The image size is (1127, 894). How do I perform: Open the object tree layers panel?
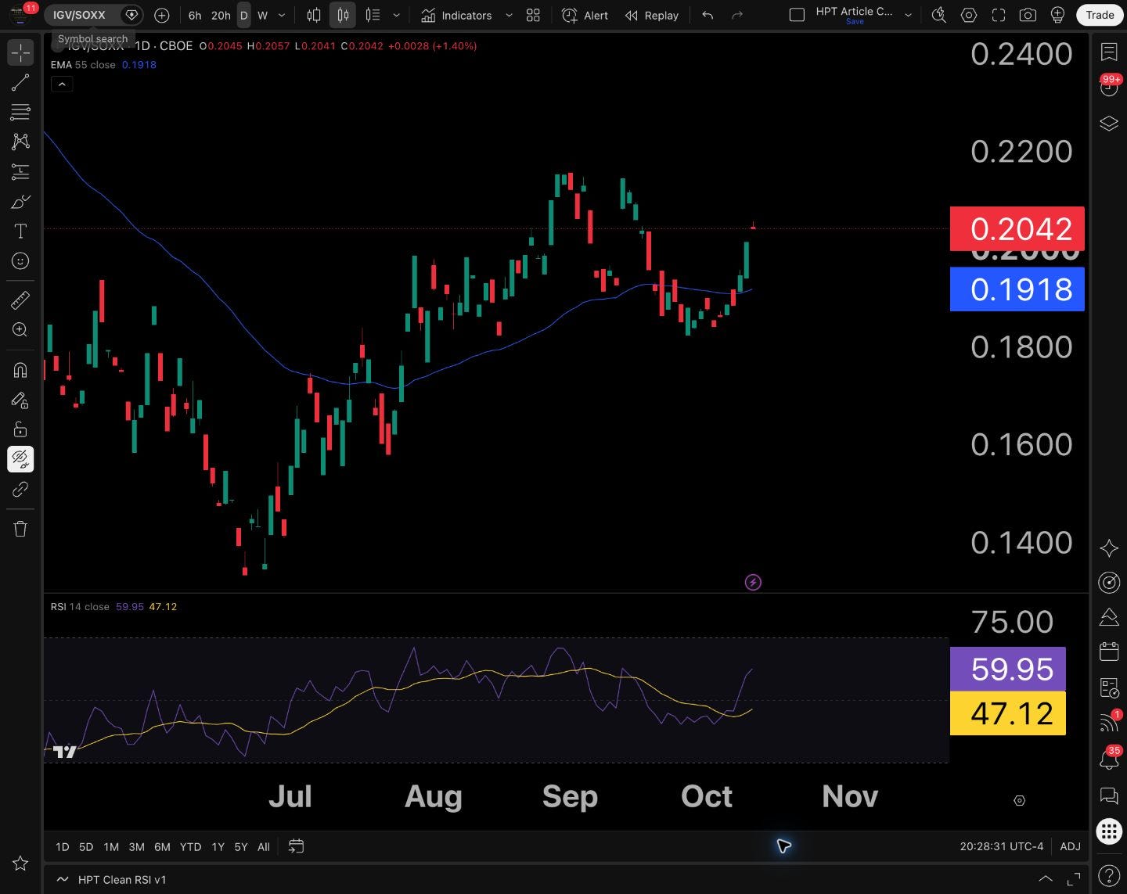[x=1109, y=124]
